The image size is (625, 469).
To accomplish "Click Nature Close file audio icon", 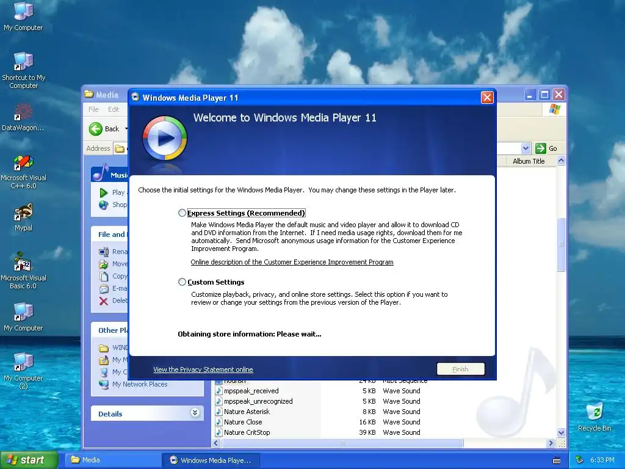I will (x=219, y=422).
